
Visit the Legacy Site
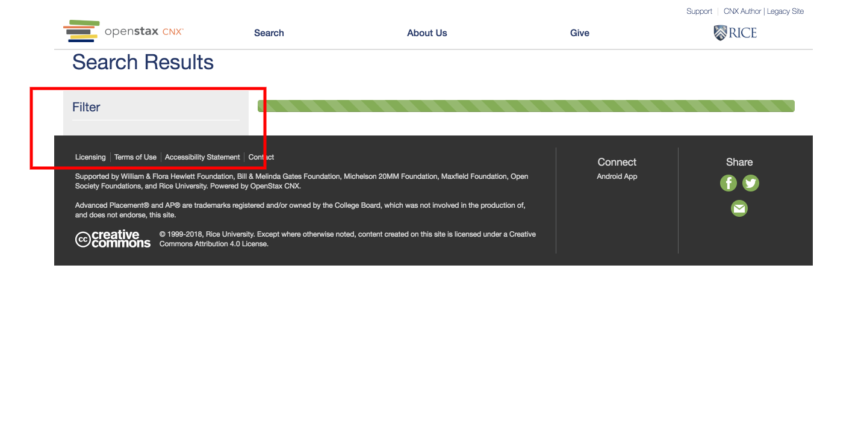click(x=785, y=11)
